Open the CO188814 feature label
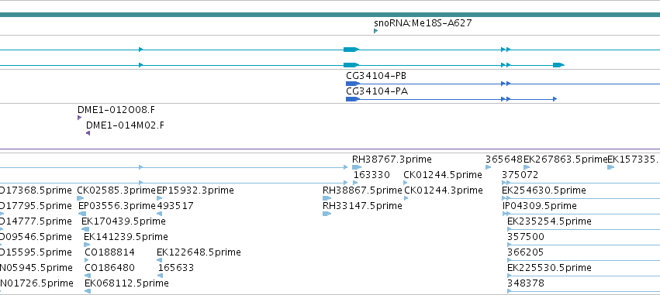Image resolution: width=660 pixels, height=295 pixels. pyautogui.click(x=110, y=252)
